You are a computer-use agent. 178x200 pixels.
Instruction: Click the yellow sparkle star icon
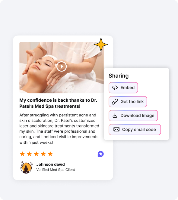click(101, 45)
